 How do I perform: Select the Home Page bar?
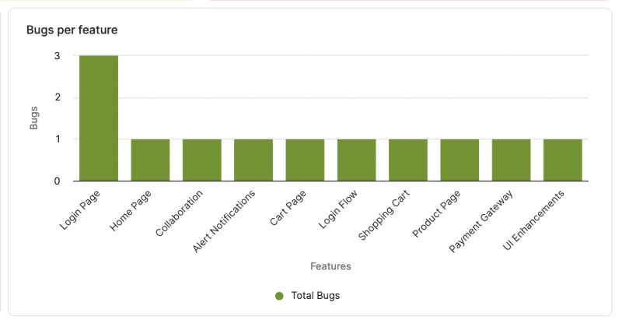(150, 160)
